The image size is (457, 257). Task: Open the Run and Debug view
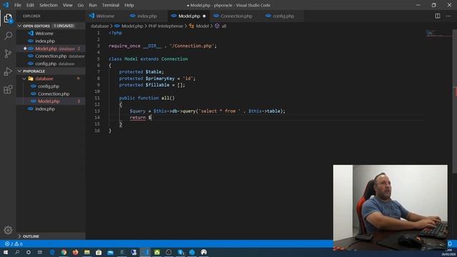point(8,71)
